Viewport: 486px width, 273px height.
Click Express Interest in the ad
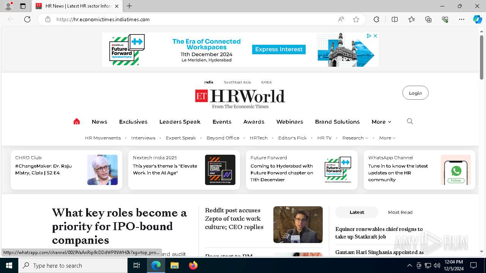coord(279,49)
